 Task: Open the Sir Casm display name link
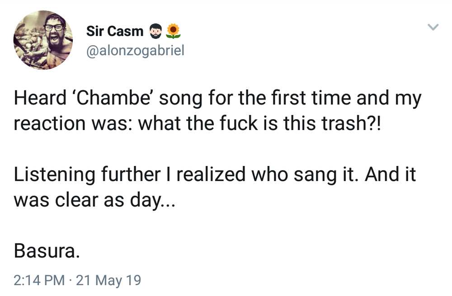(x=115, y=31)
